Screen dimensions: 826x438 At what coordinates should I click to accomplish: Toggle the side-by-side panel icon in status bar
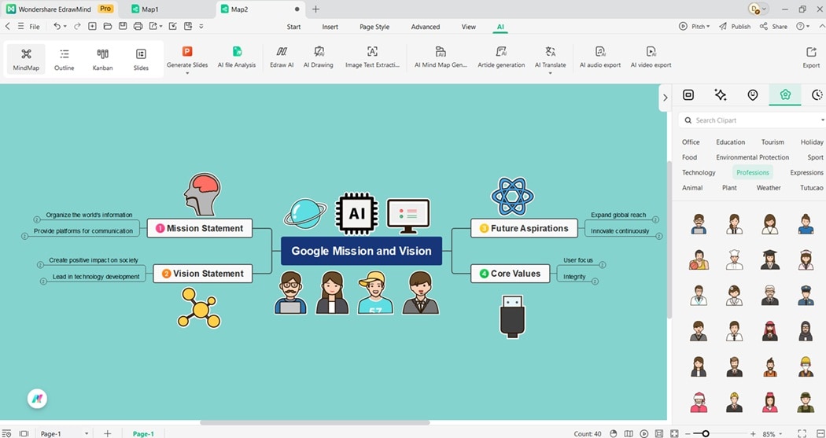click(x=24, y=434)
